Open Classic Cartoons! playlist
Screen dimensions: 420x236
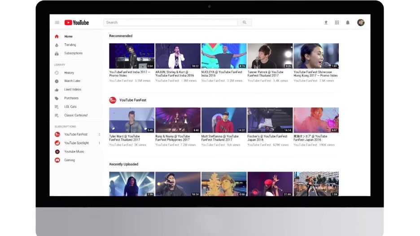click(77, 115)
